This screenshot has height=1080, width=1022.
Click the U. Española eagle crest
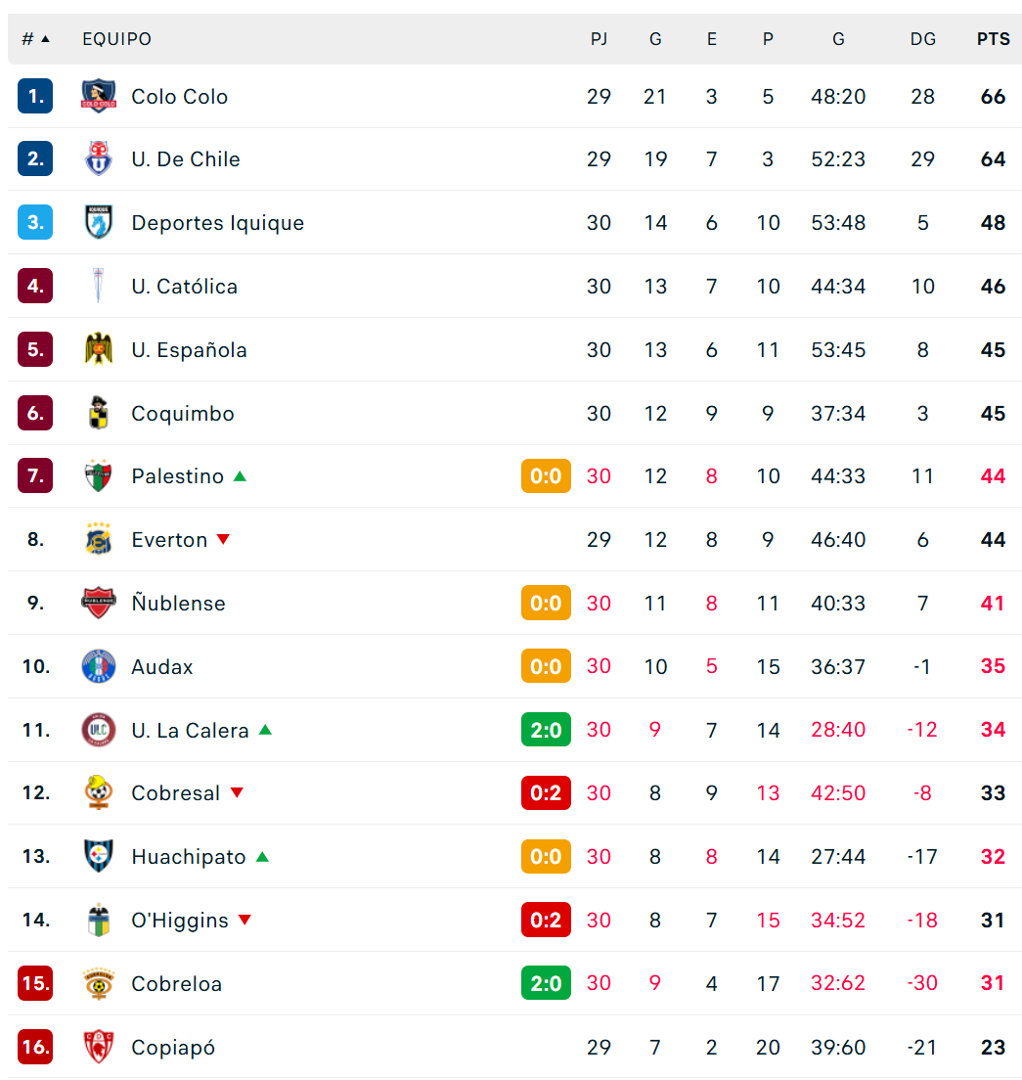pos(99,349)
